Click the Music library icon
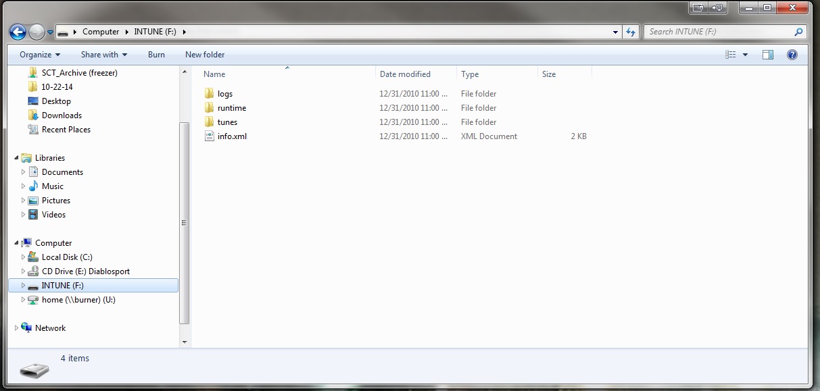The height and width of the screenshot is (391, 820). pos(33,186)
